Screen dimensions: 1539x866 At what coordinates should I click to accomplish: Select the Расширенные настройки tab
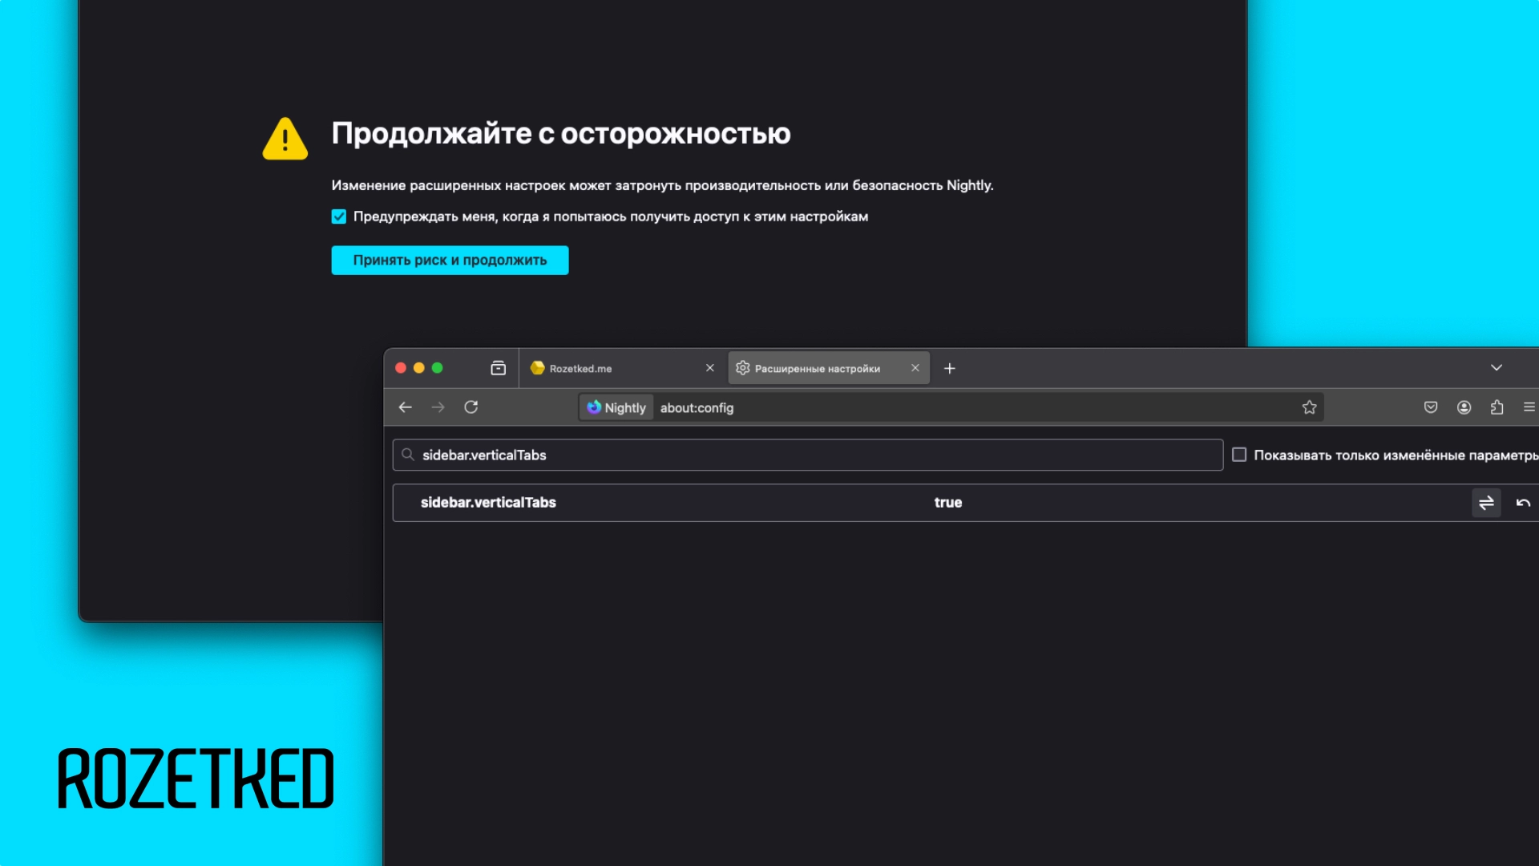pos(818,368)
